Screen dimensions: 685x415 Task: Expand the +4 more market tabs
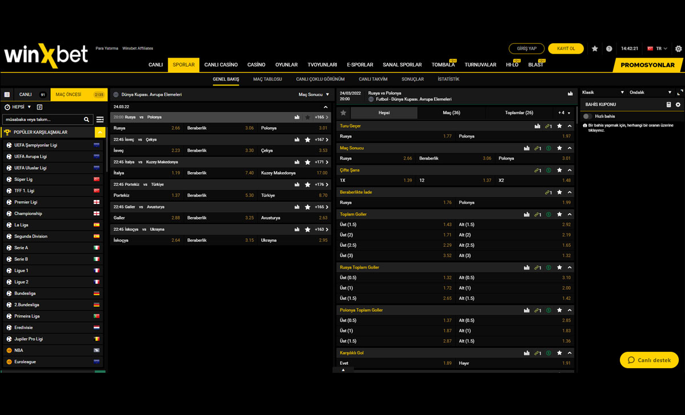click(x=564, y=113)
